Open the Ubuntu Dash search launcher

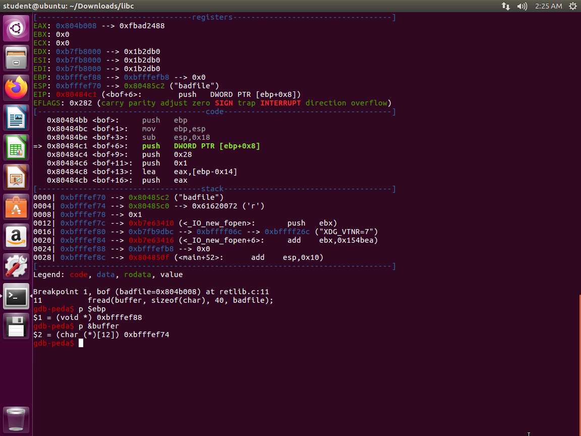pyautogui.click(x=16, y=28)
